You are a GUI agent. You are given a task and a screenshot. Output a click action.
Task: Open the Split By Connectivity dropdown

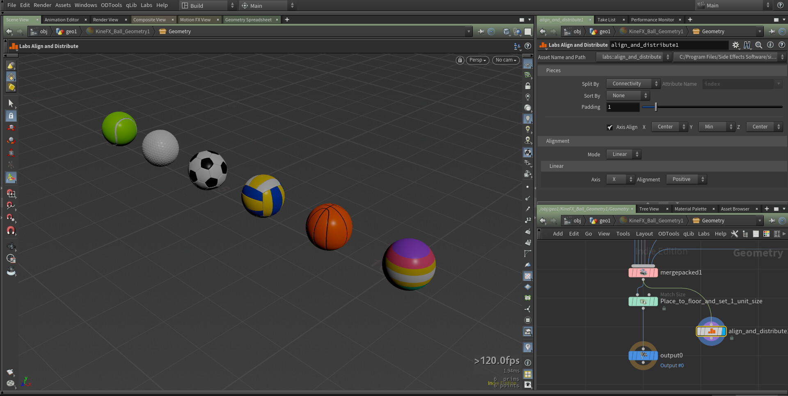[632, 84]
